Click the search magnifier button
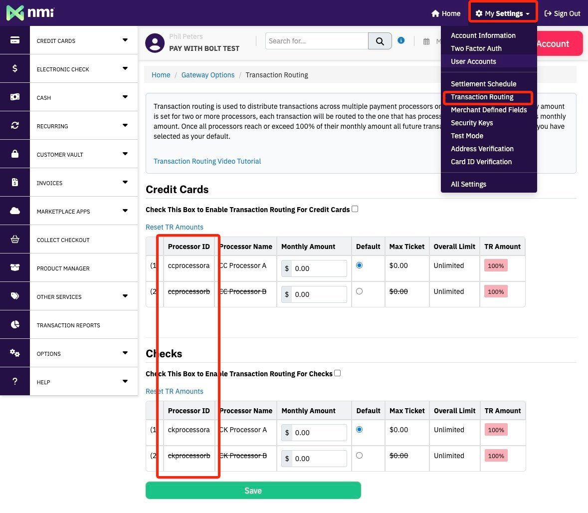Screen dimensions: 588x513 click(x=380, y=41)
